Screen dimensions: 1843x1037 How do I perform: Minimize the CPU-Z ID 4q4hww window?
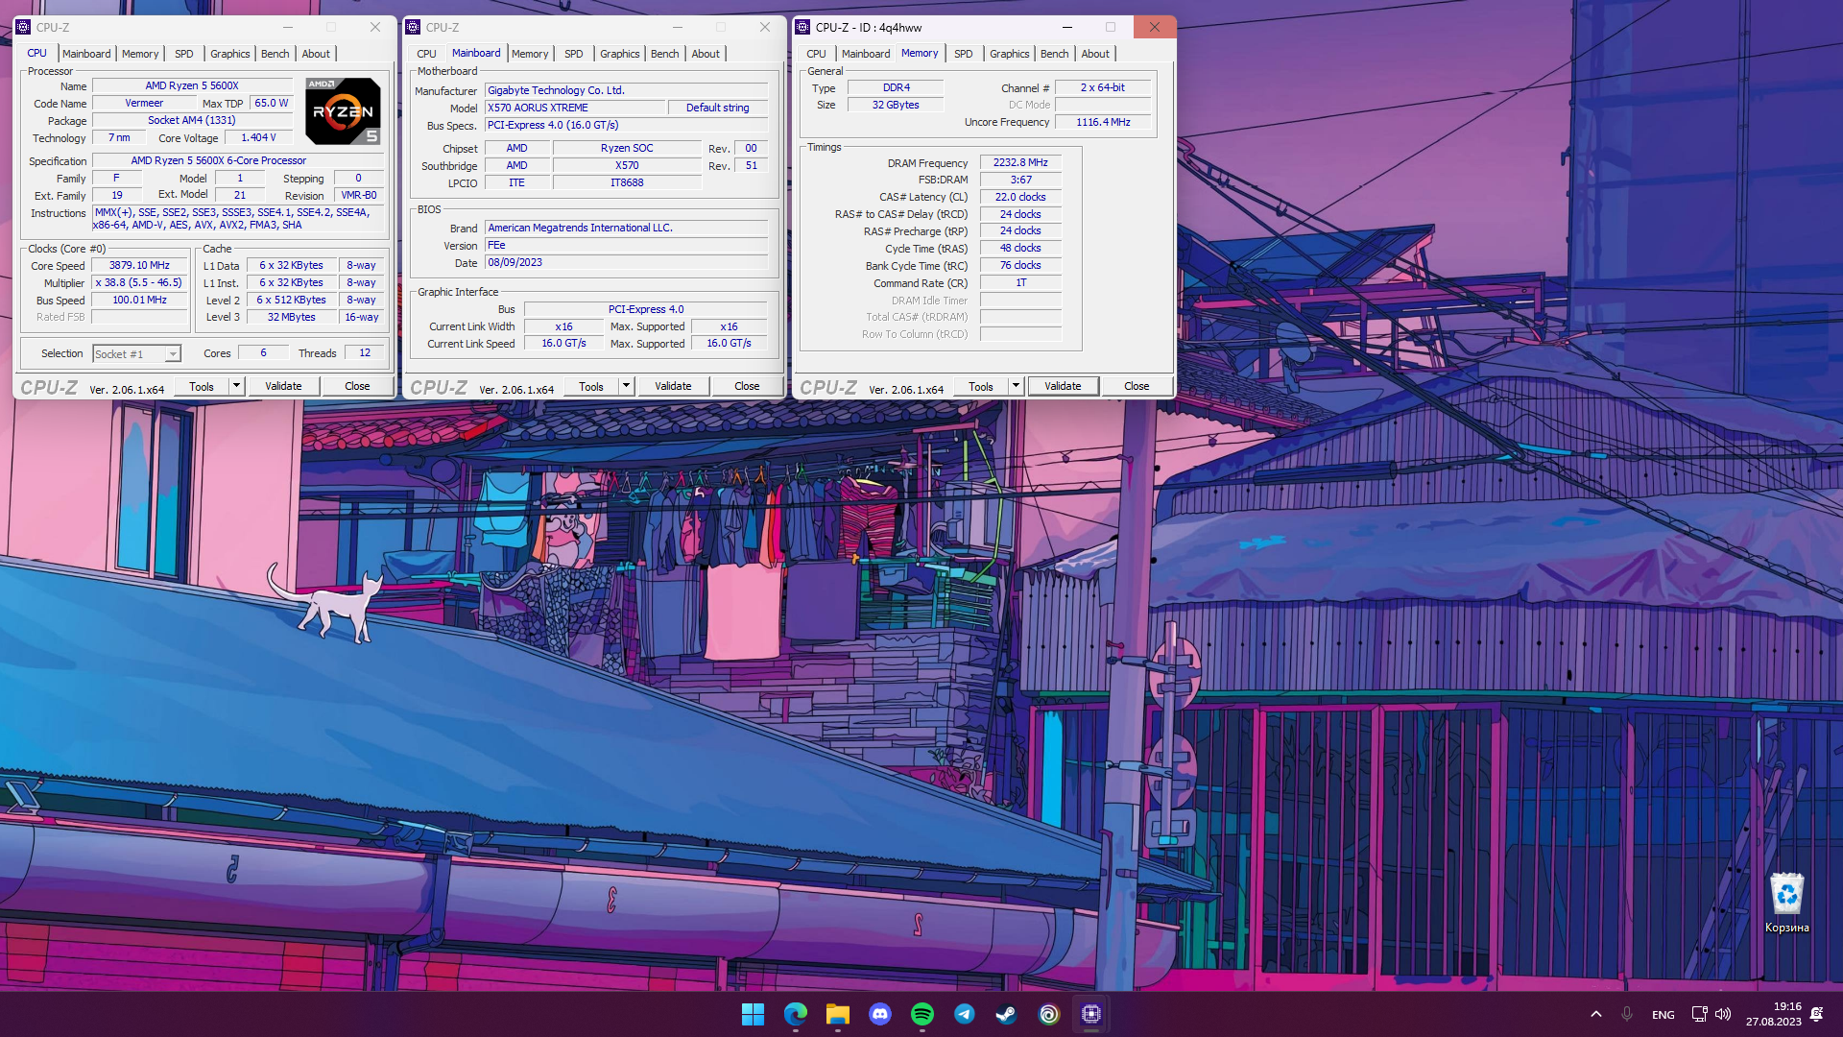tap(1067, 27)
